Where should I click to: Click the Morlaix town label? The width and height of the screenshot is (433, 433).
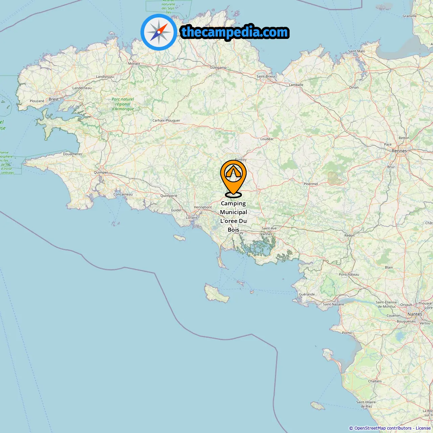click(134, 64)
